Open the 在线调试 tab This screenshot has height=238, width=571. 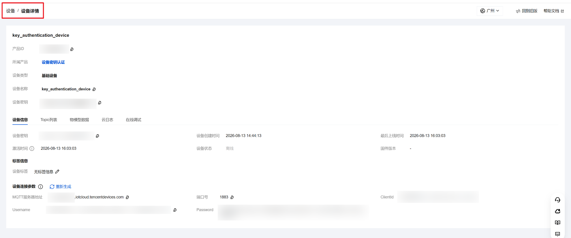tap(133, 120)
